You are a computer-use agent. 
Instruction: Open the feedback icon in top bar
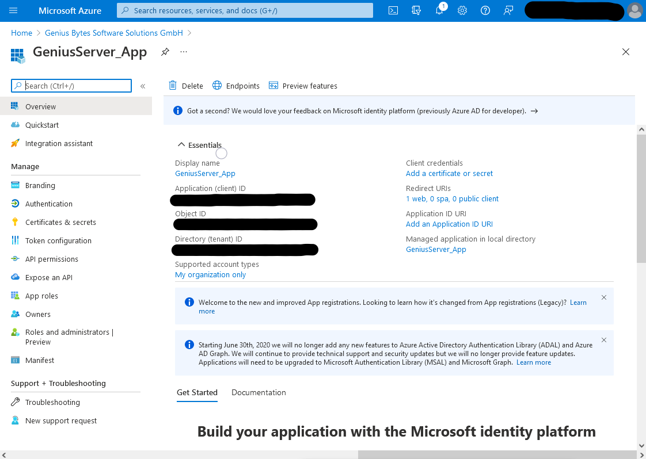pyautogui.click(x=508, y=11)
